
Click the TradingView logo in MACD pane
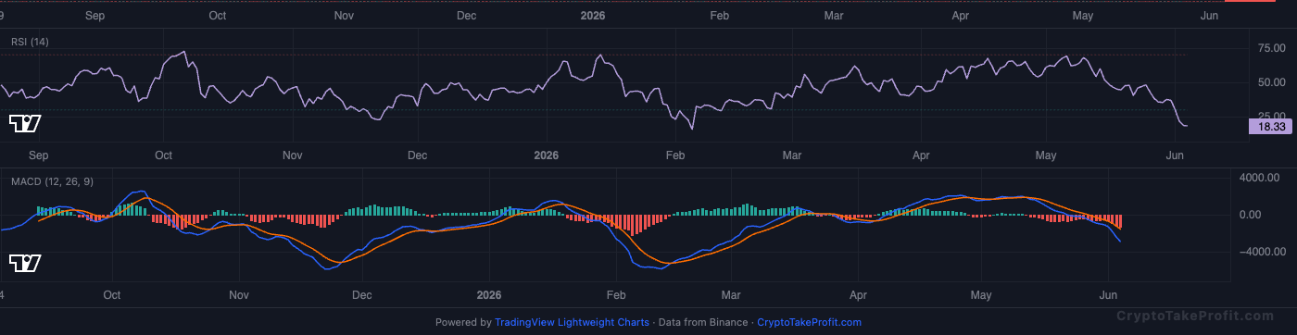25,264
